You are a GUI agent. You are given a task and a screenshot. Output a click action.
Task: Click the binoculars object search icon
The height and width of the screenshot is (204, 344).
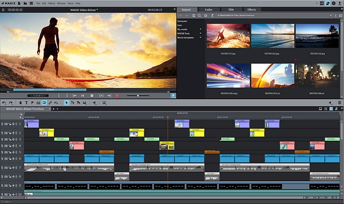(38, 103)
